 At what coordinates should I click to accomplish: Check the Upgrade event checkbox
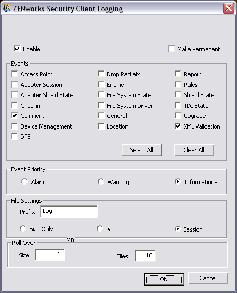178,115
